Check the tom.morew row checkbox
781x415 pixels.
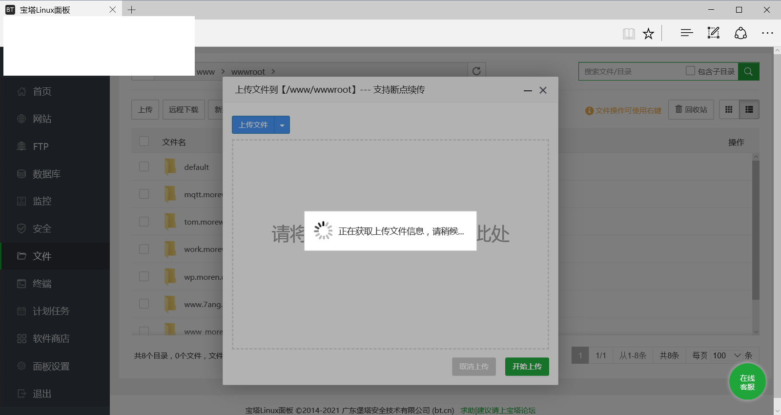click(x=144, y=221)
